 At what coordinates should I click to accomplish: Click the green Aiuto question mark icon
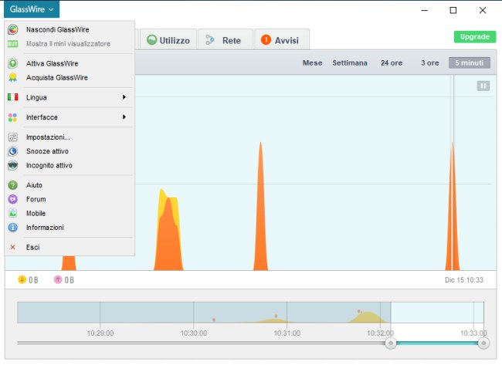click(x=13, y=185)
